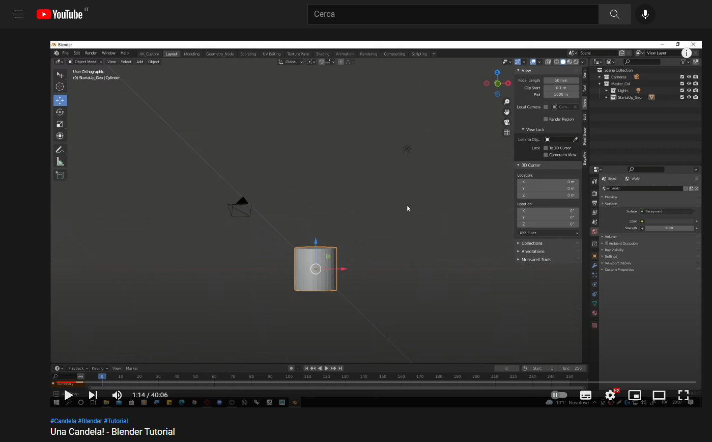Select solid viewport shading mode
The width and height of the screenshot is (712, 442).
pos(563,62)
